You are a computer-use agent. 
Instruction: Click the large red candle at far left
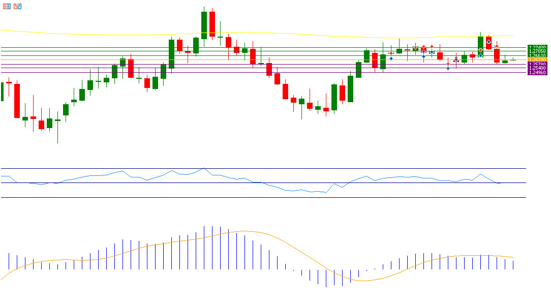[17, 101]
